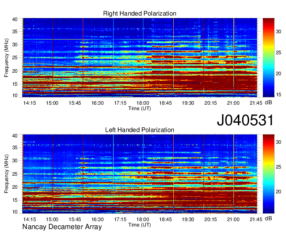The height and width of the screenshot is (232, 286).
Task: Click the 15 MHz tick label on the top plot
Action: tap(15, 84)
